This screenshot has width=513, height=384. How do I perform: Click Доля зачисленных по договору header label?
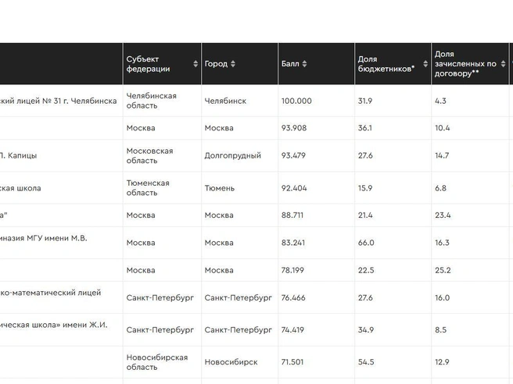pyautogui.click(x=465, y=64)
